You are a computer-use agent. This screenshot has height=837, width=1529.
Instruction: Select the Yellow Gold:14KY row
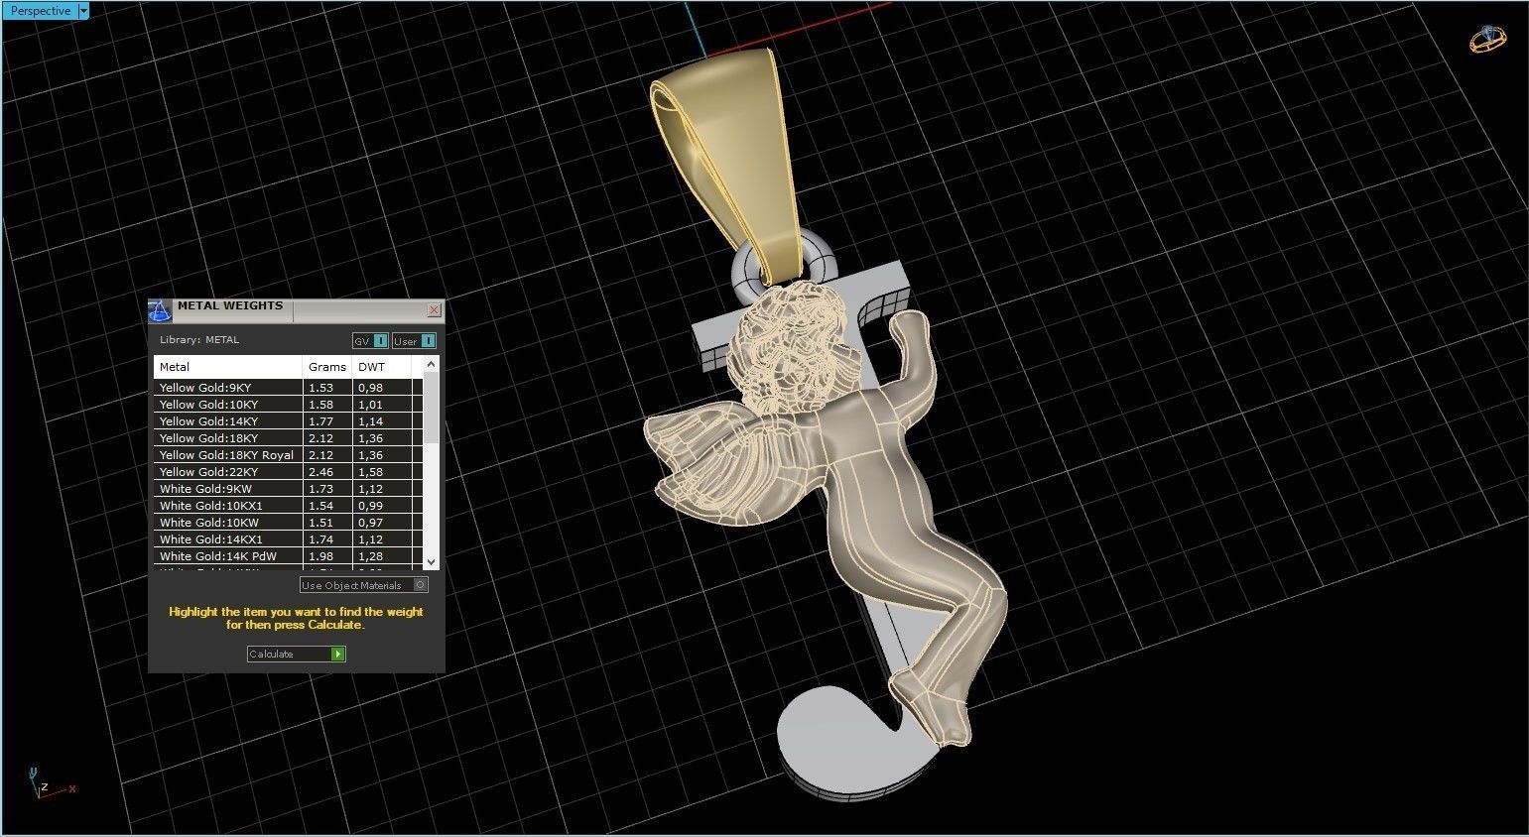288,421
